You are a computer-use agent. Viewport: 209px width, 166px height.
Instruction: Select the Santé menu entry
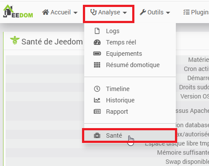pos(130,136)
